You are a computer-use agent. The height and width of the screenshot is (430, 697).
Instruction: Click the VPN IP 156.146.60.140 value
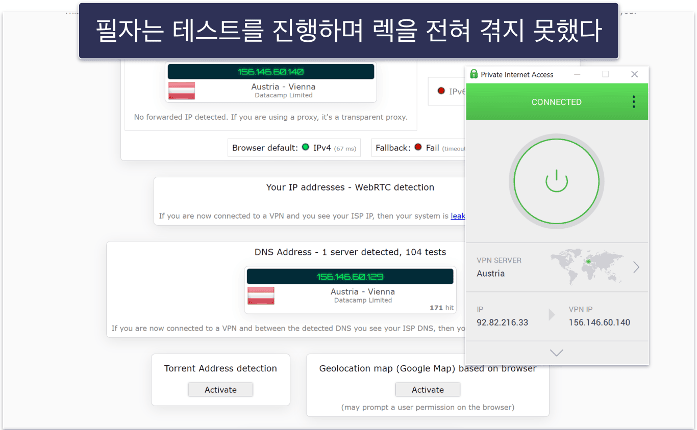600,322
